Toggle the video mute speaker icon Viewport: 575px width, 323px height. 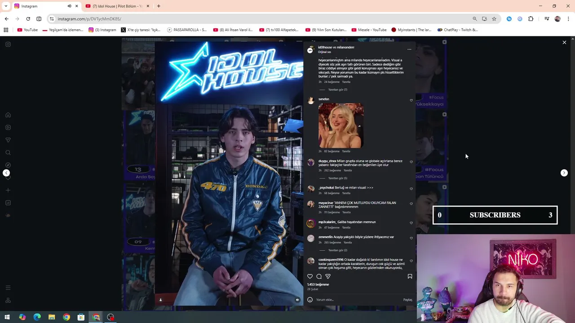[297, 300]
